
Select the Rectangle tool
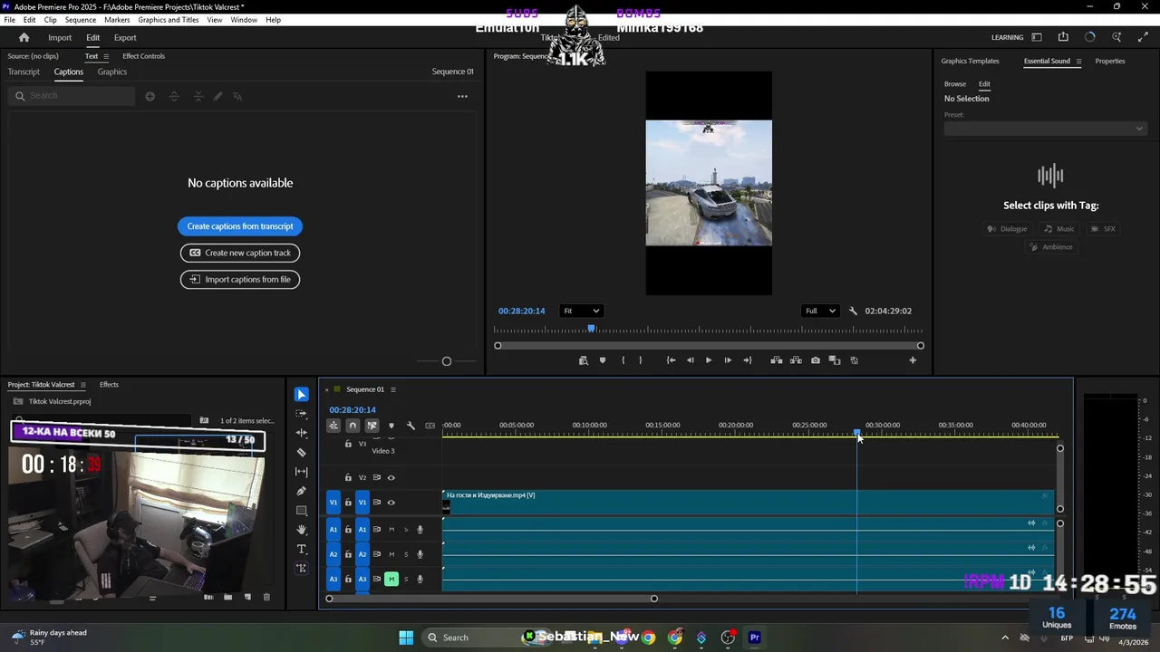pyautogui.click(x=302, y=511)
